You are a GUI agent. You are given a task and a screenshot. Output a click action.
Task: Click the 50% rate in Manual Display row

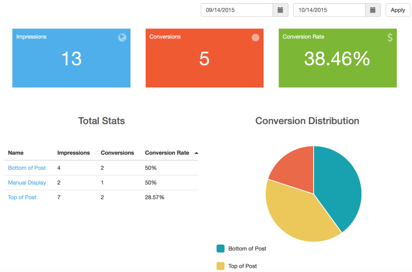[151, 182]
